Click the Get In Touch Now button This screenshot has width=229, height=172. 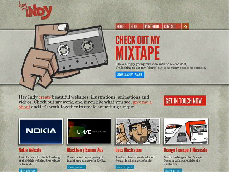click(185, 100)
